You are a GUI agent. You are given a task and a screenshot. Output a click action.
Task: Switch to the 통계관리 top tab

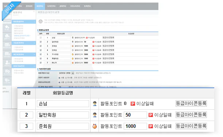(87, 6)
